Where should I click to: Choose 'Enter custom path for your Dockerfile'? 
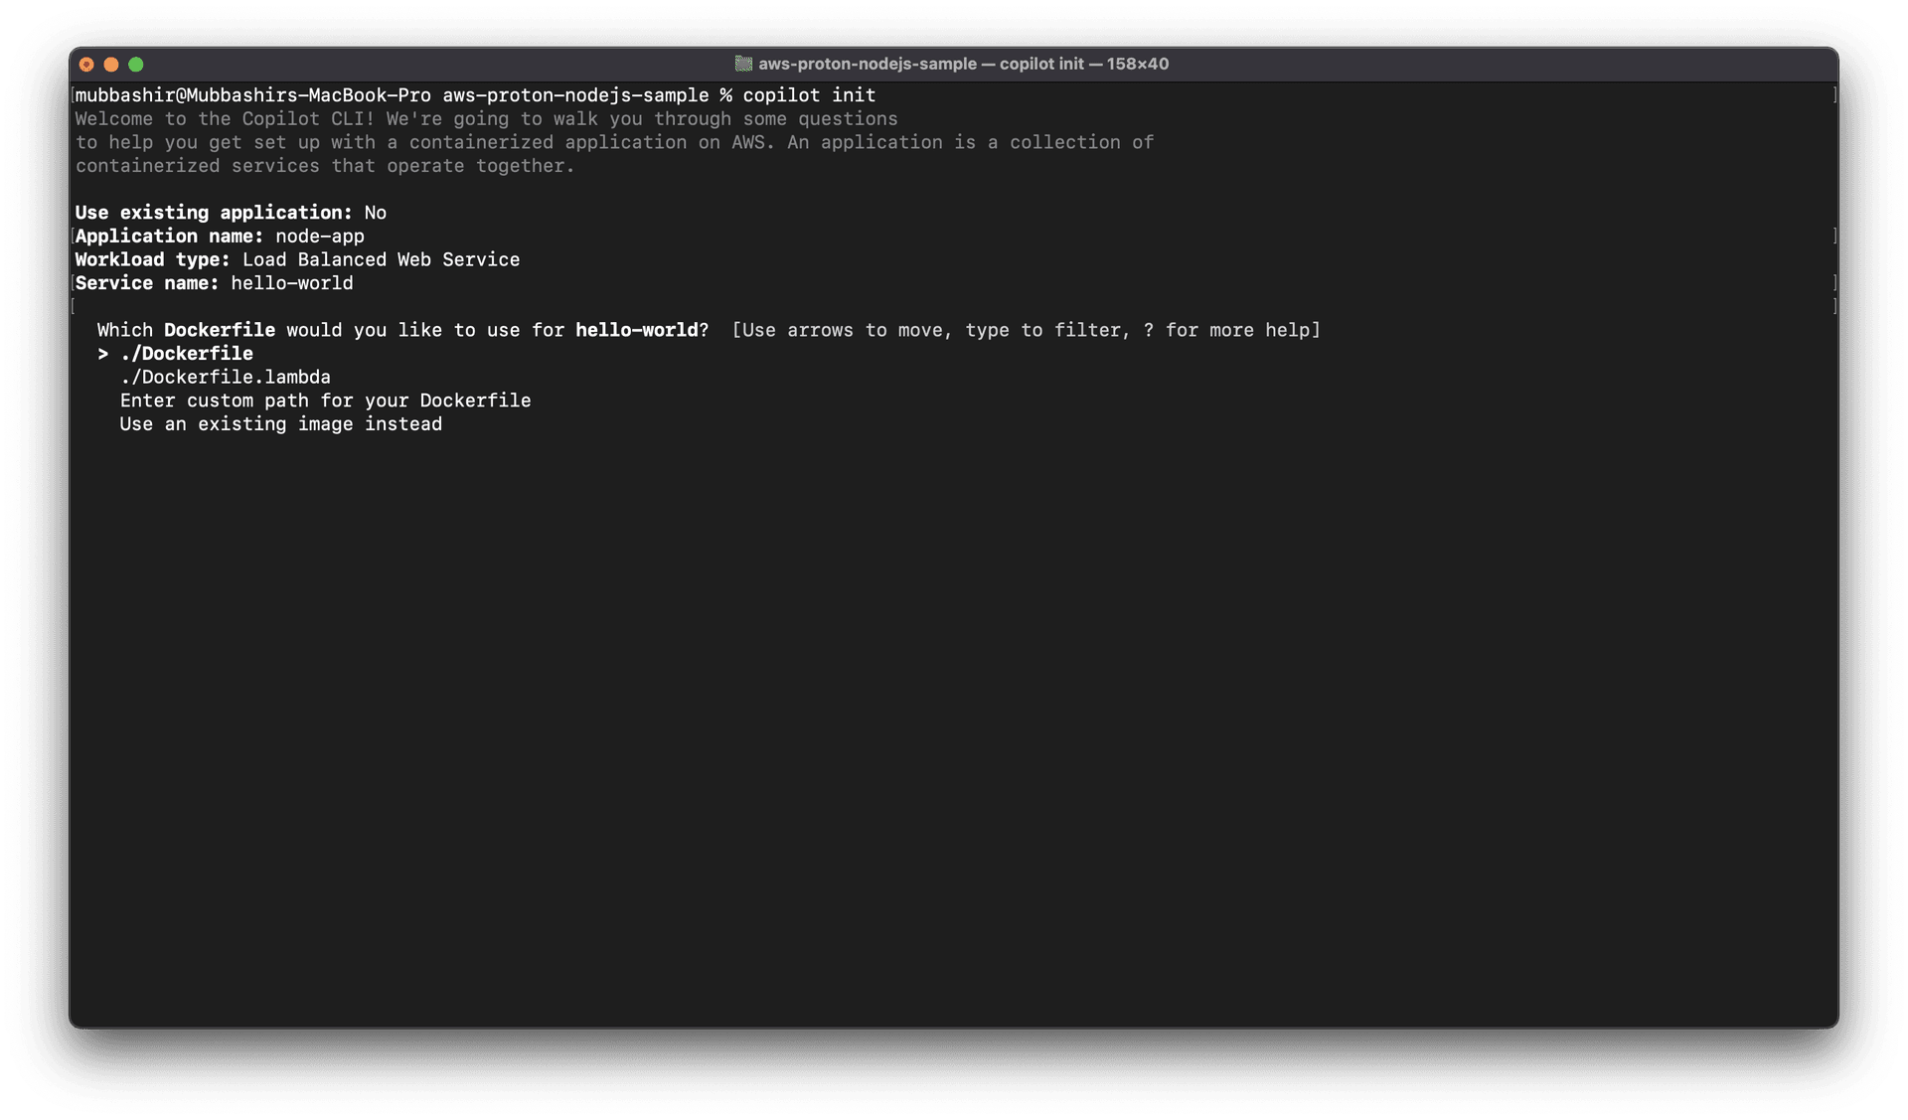[x=325, y=400]
